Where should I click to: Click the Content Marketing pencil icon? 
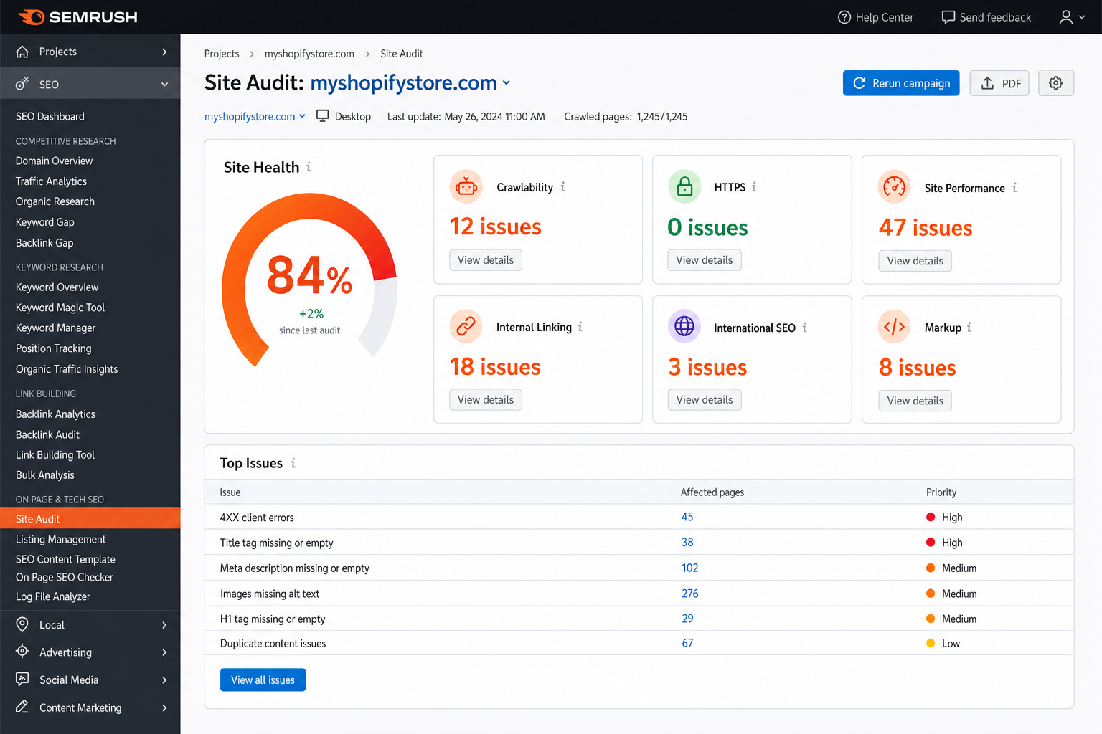23,707
